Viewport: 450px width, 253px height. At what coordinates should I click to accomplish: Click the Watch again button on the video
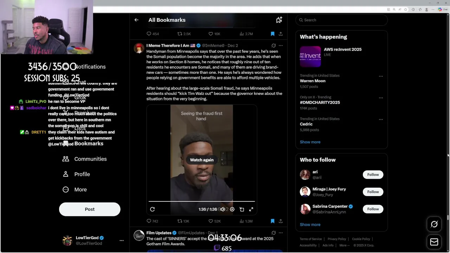[202, 160]
